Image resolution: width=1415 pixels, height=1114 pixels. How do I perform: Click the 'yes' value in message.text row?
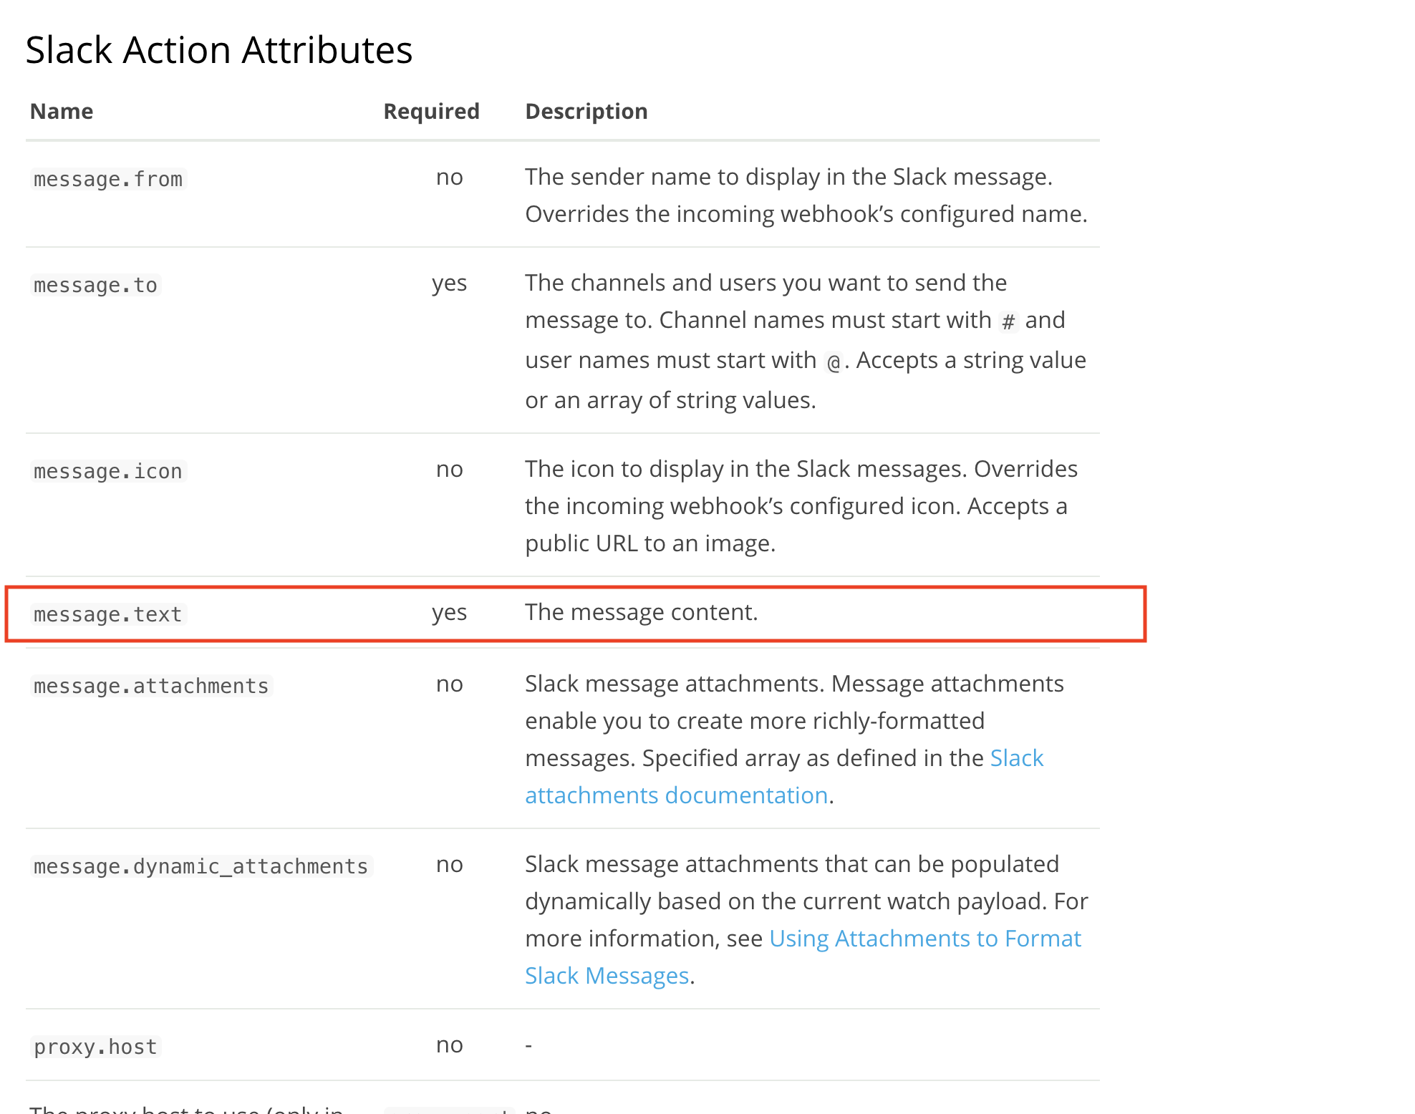coord(449,613)
